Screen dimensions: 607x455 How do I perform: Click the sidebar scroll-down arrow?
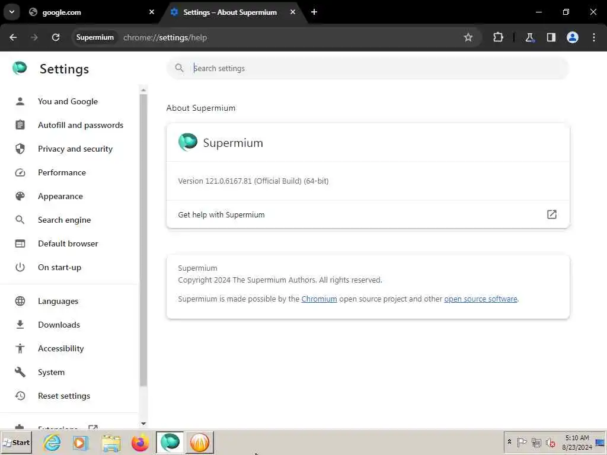pyautogui.click(x=143, y=424)
